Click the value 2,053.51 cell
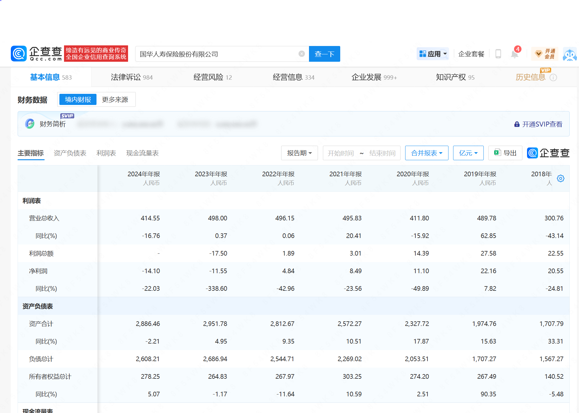 [x=417, y=359]
